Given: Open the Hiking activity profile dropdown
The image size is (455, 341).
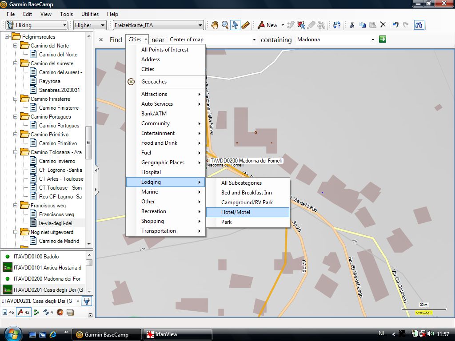Looking at the screenshot, I should (36, 25).
